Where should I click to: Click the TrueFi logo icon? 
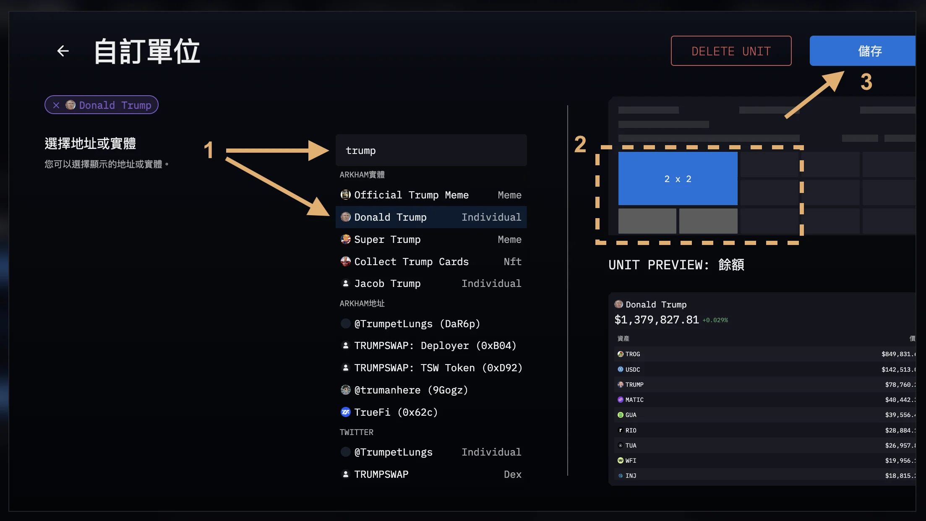[x=345, y=412]
